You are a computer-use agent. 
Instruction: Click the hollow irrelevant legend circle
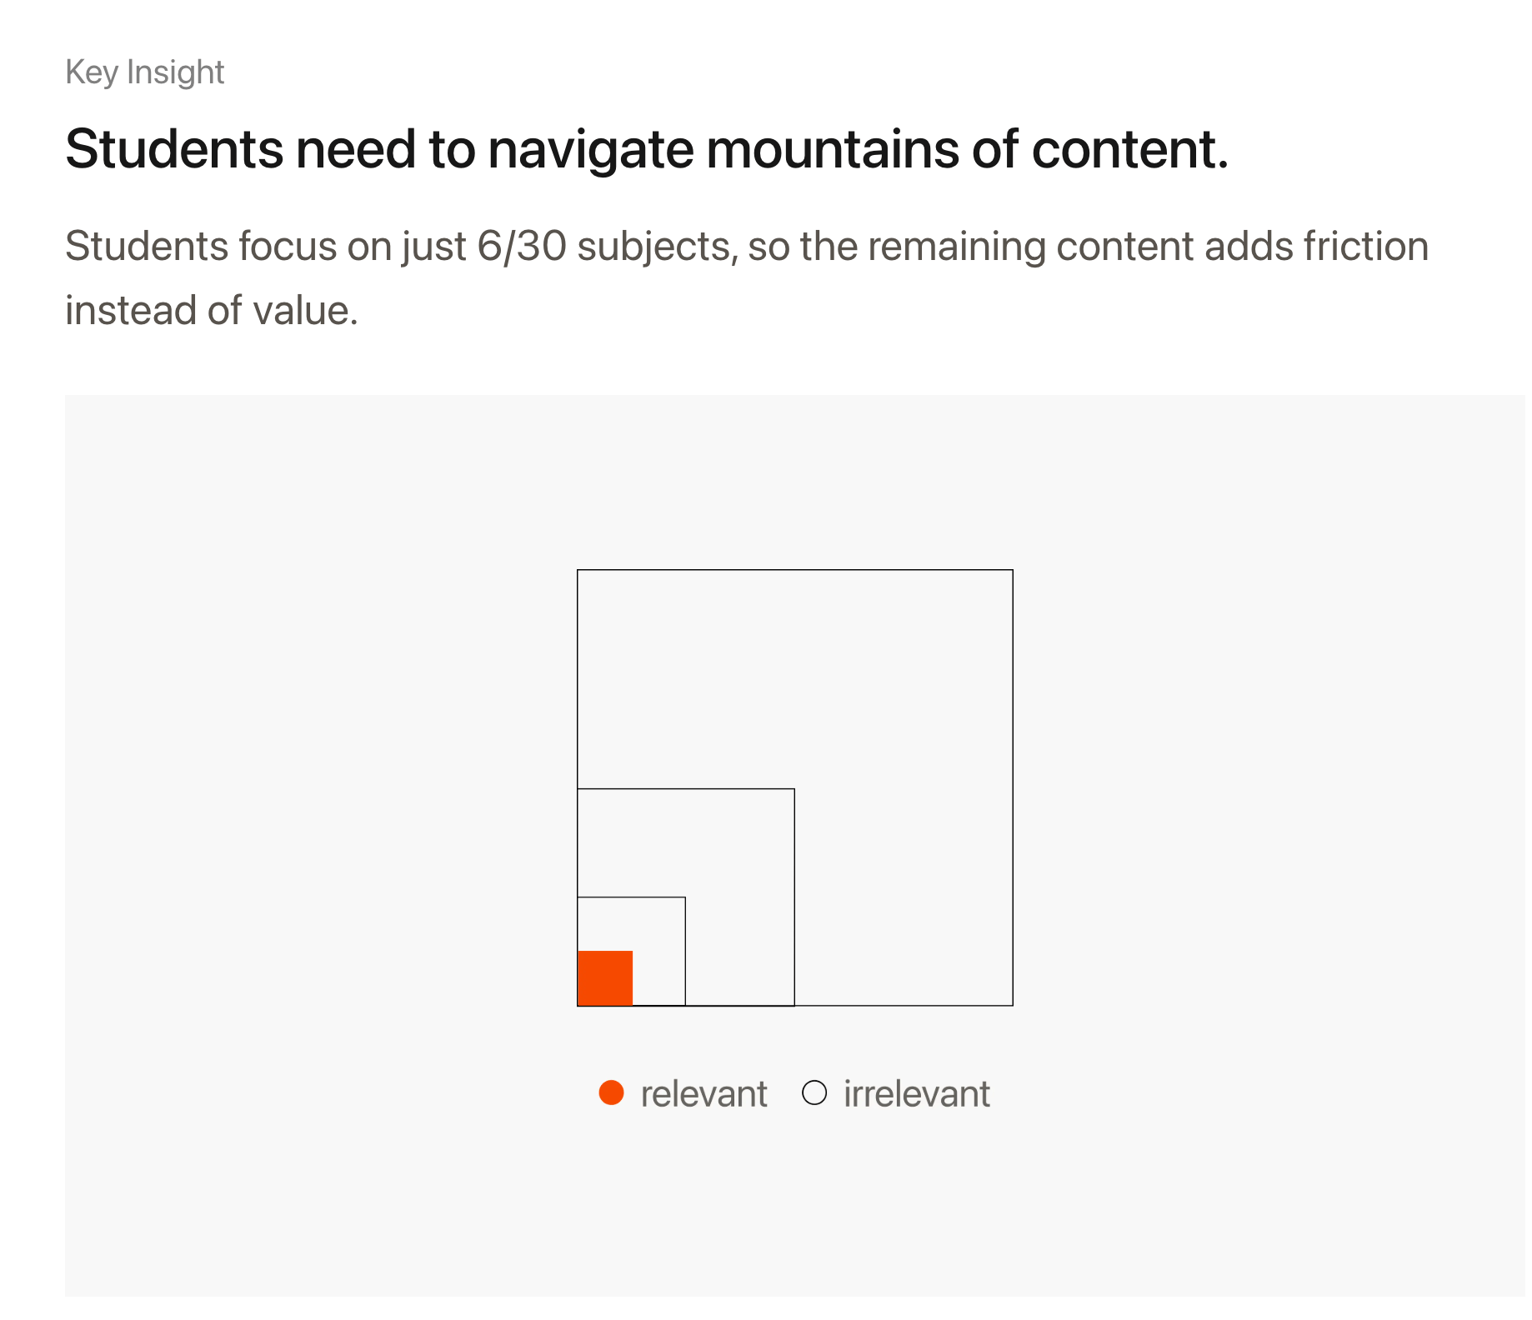coord(814,1092)
